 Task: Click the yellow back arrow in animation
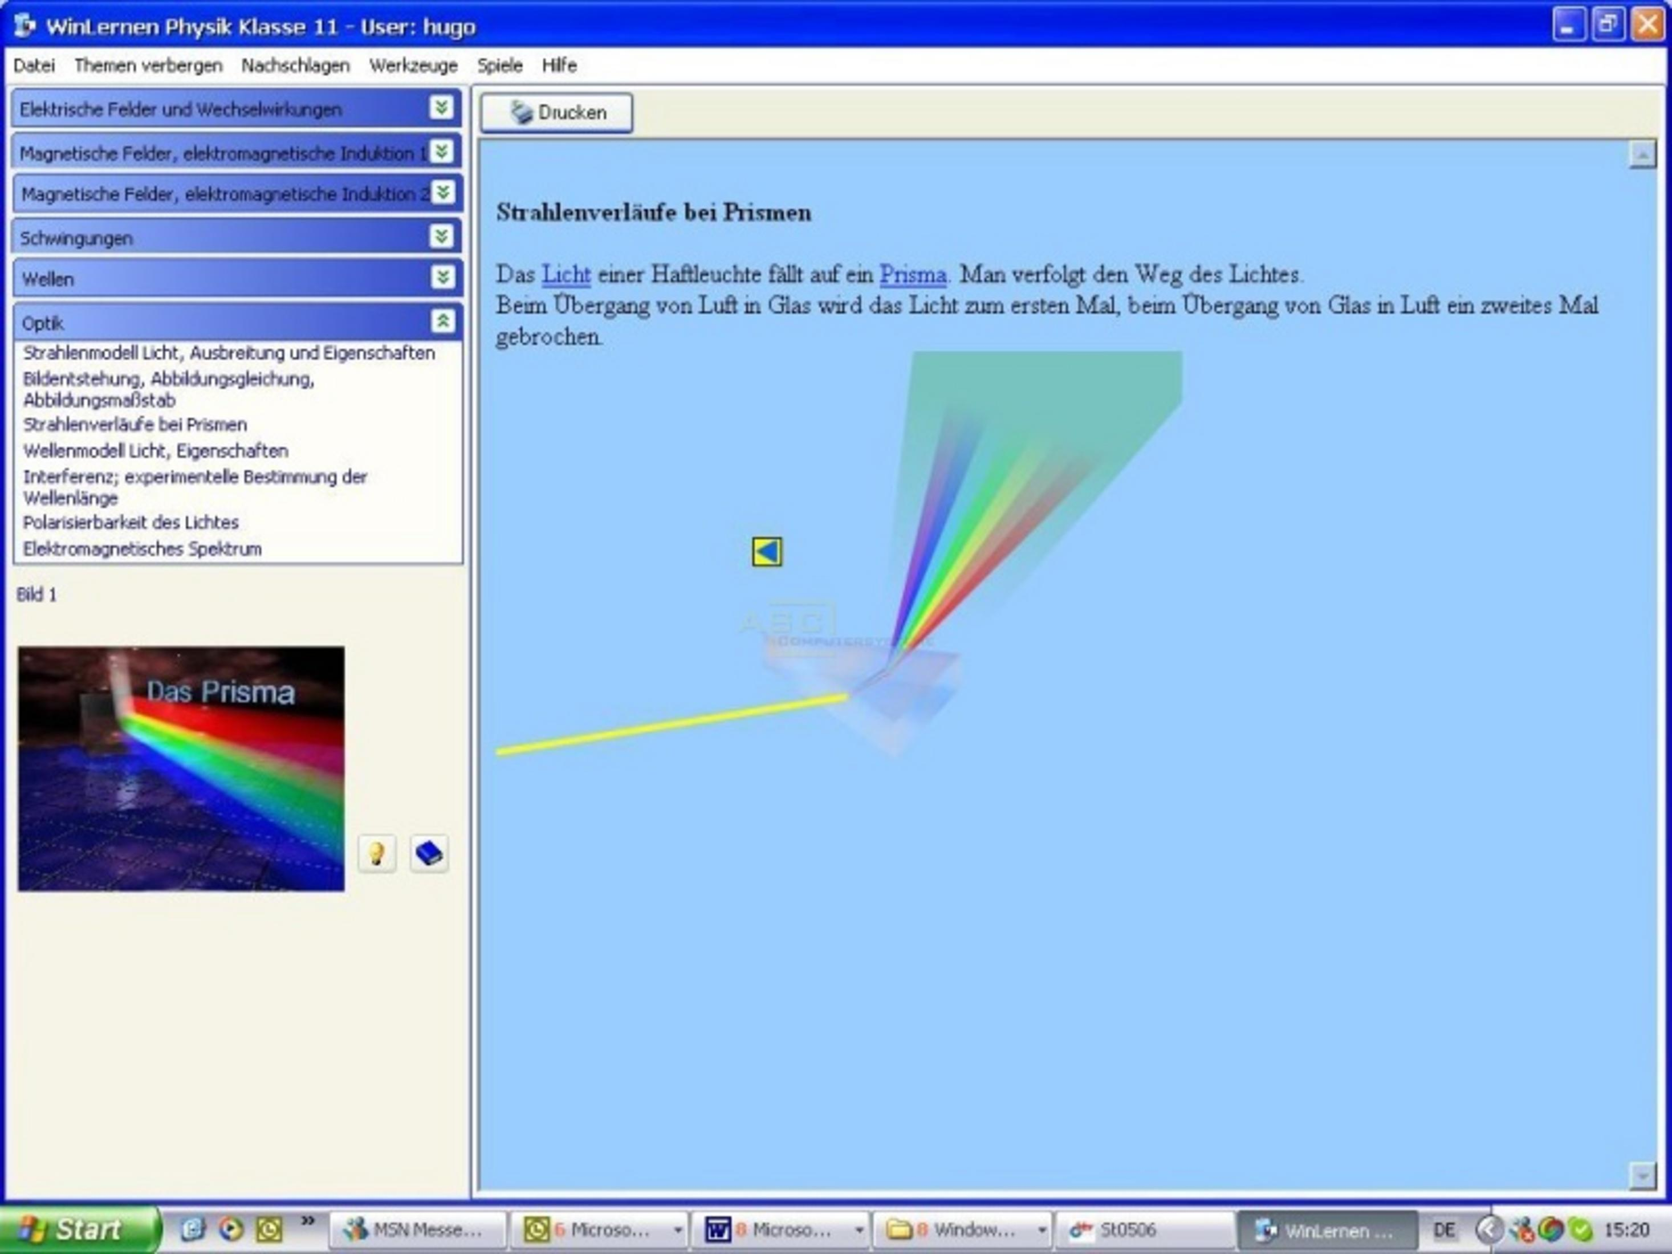767,552
